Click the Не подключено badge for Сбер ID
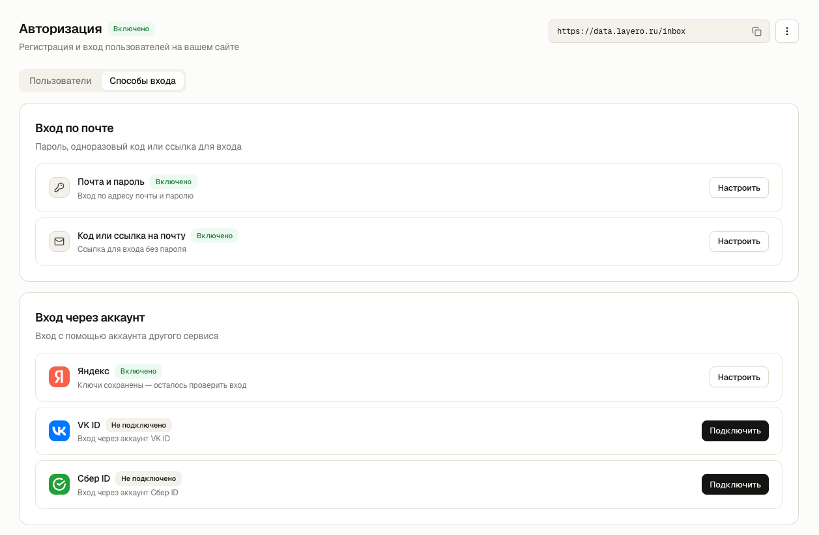The image size is (819, 535). coord(149,478)
